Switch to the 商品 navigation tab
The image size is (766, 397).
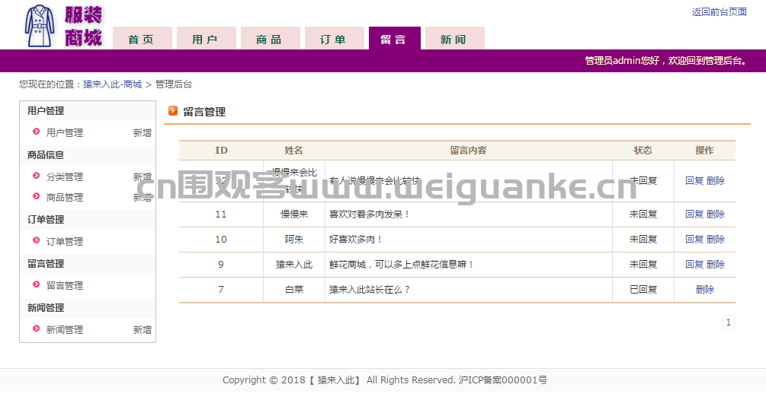click(x=270, y=39)
